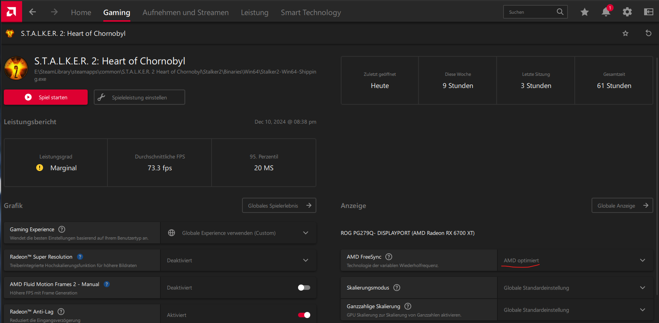Click the search magnifier icon

[x=560, y=12]
